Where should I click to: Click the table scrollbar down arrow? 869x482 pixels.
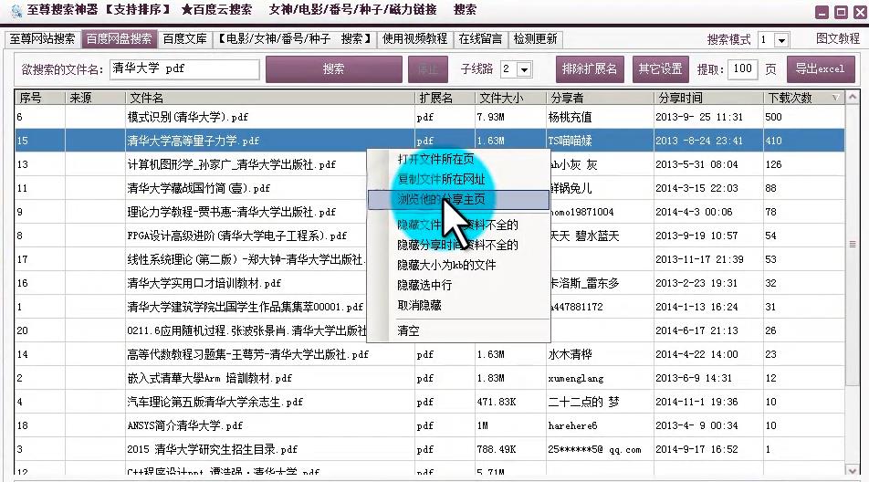(x=853, y=470)
